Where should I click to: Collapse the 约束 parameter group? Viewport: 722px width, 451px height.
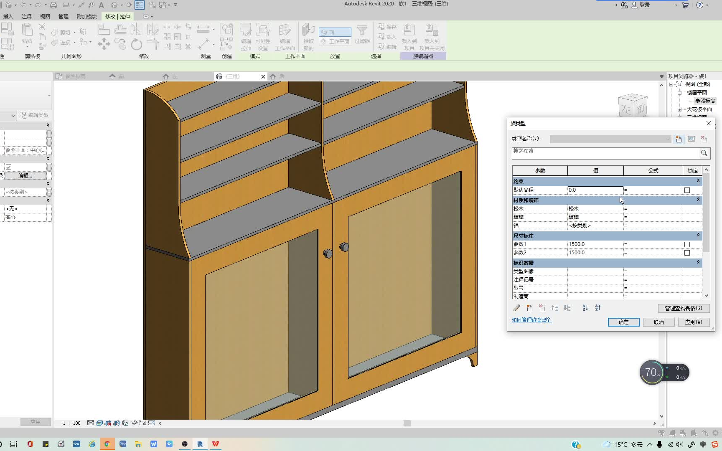click(x=698, y=181)
